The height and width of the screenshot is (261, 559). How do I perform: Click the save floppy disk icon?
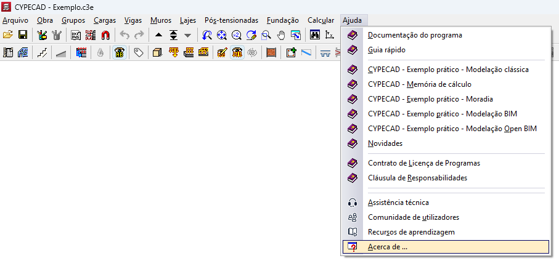coord(23,35)
